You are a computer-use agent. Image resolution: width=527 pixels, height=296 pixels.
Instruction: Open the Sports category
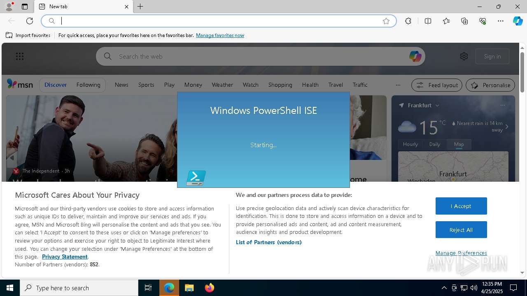tap(146, 85)
